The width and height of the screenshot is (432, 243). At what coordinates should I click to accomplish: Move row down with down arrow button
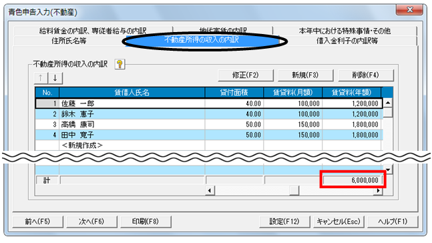click(x=55, y=78)
